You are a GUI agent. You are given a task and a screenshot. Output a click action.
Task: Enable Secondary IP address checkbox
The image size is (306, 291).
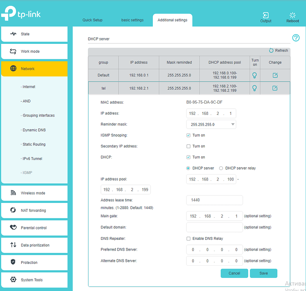click(x=188, y=146)
